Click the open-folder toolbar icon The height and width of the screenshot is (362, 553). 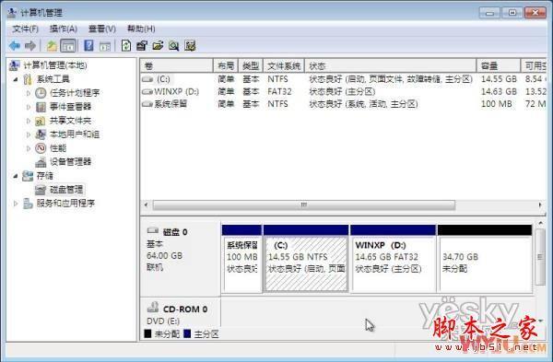pyautogui.click(x=158, y=46)
